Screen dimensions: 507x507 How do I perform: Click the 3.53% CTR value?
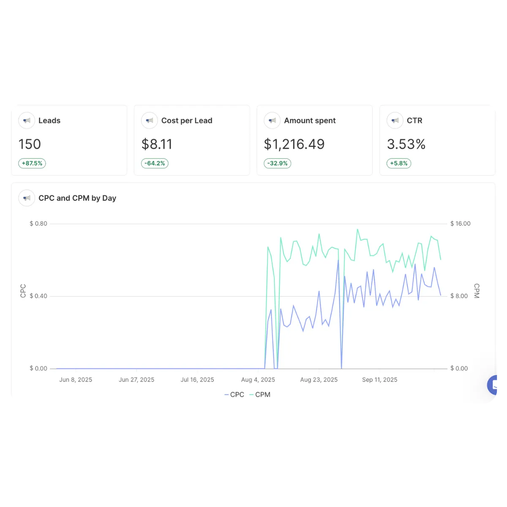(x=406, y=144)
